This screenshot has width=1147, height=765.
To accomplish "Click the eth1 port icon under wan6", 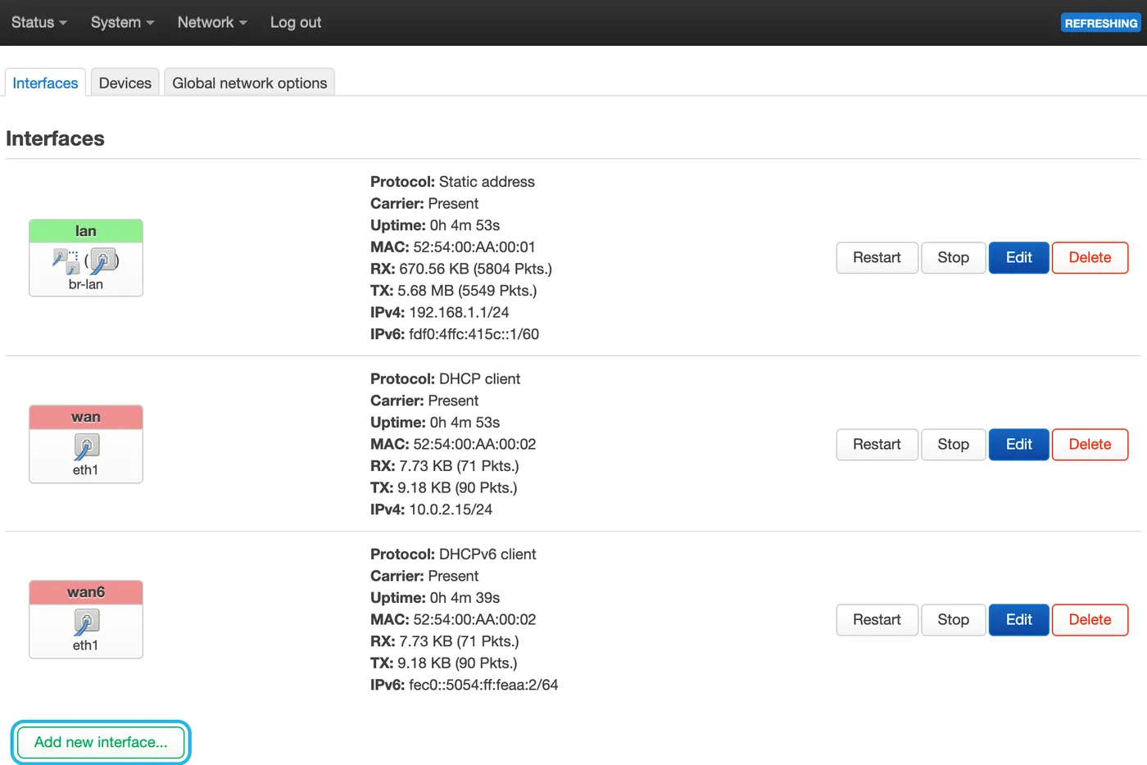I will click(x=86, y=622).
